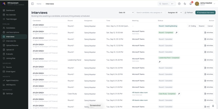Screen dimensions: 218x109
Task: Click the Meeting column header
Action: (x=135, y=21)
